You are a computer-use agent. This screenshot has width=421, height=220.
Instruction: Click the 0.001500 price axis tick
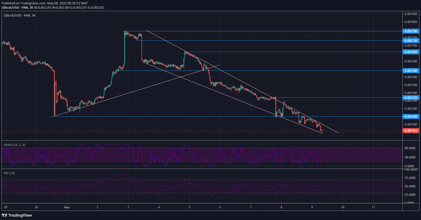411,77
